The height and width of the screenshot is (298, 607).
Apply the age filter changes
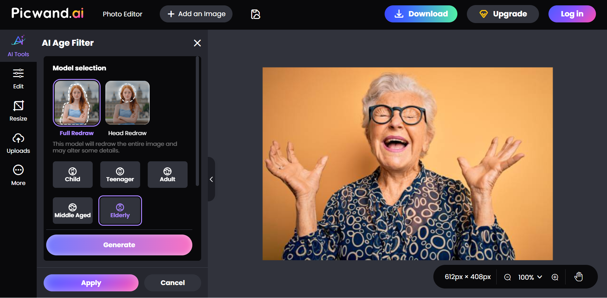tap(91, 283)
